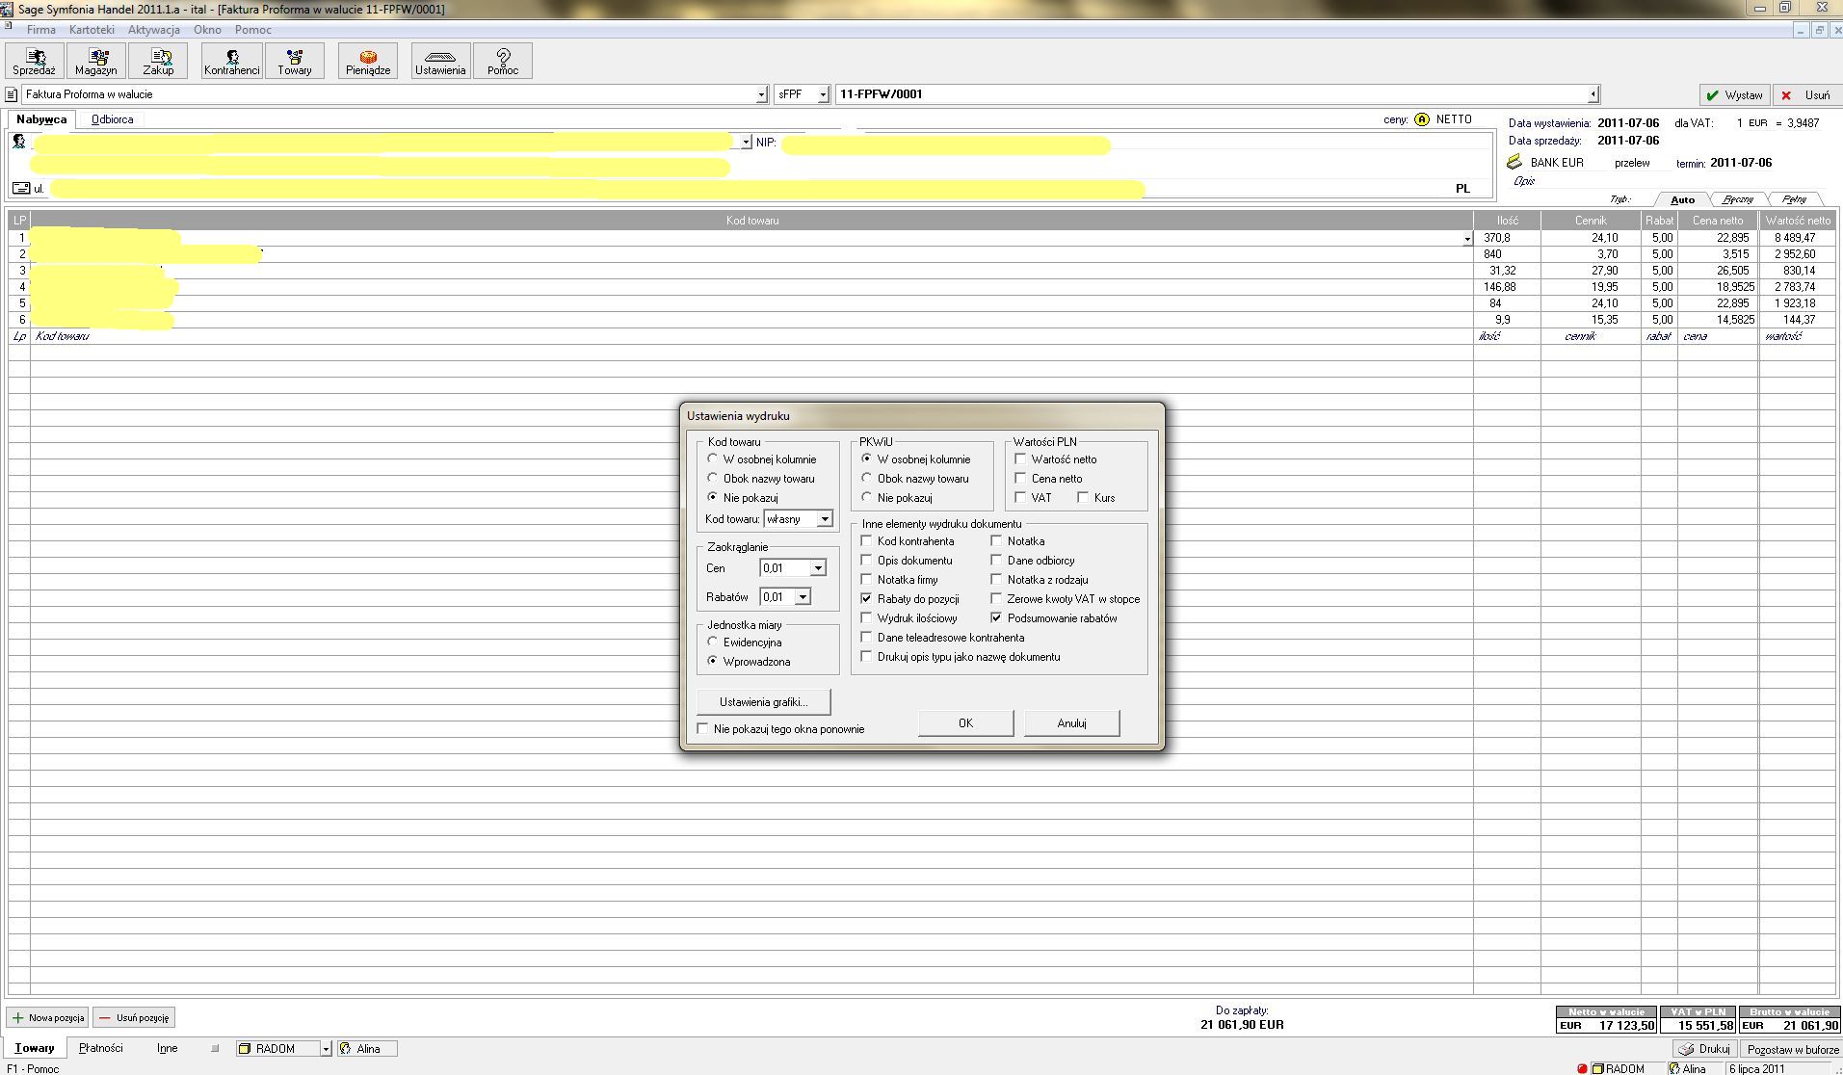Image resolution: width=1843 pixels, height=1075 pixels.
Task: Uncheck Rabaty do pozycji option
Action: tap(866, 599)
